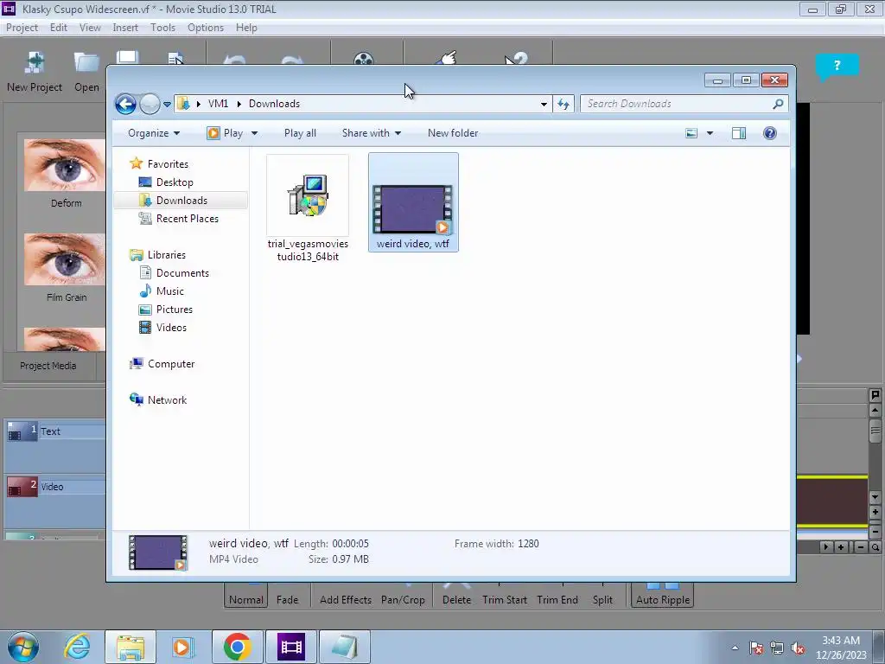
Task: Select Desktop in Favorites
Action: pos(175,182)
